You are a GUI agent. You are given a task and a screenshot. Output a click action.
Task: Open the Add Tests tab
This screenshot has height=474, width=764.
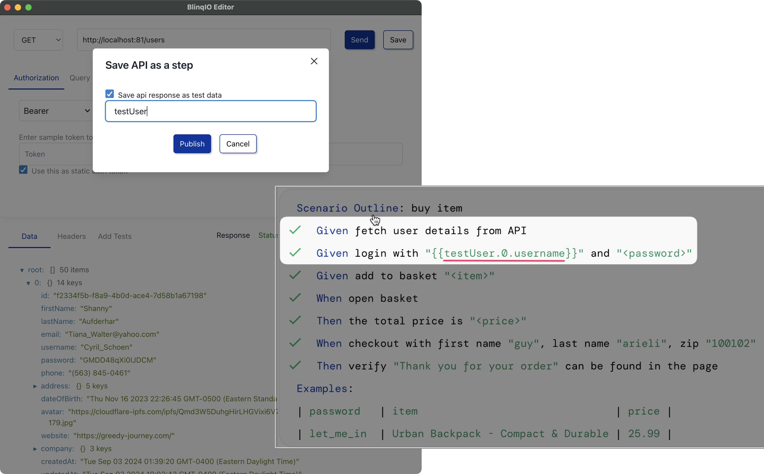[115, 236]
